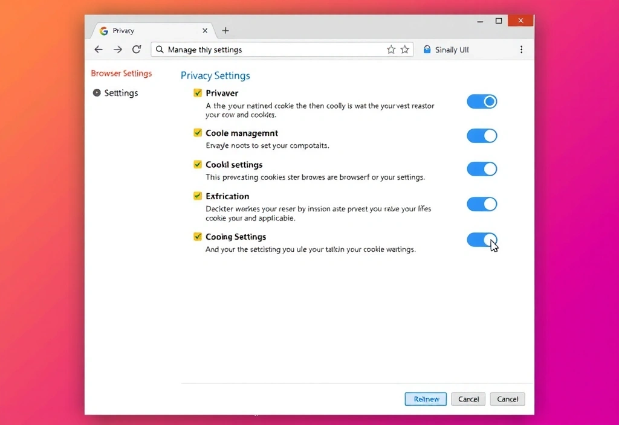Viewport: 619px width, 425px height.
Task: Disable the Coole managemnt toggle switch
Action: coord(482,136)
